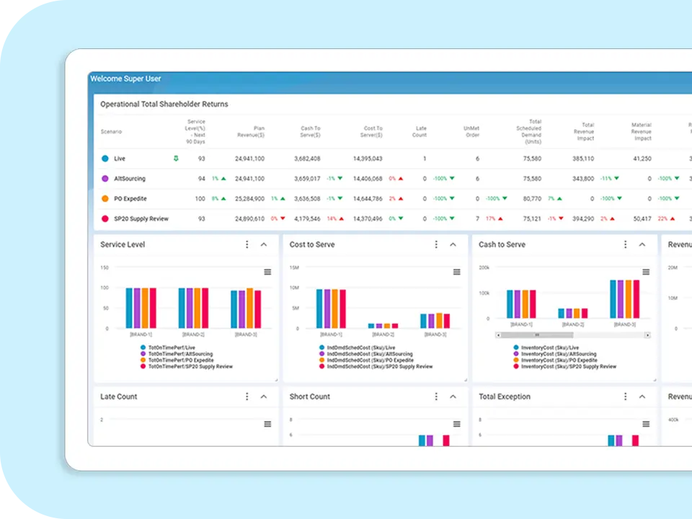This screenshot has width=692, height=519.
Task: Collapse the Service Level panel
Action: (x=264, y=245)
